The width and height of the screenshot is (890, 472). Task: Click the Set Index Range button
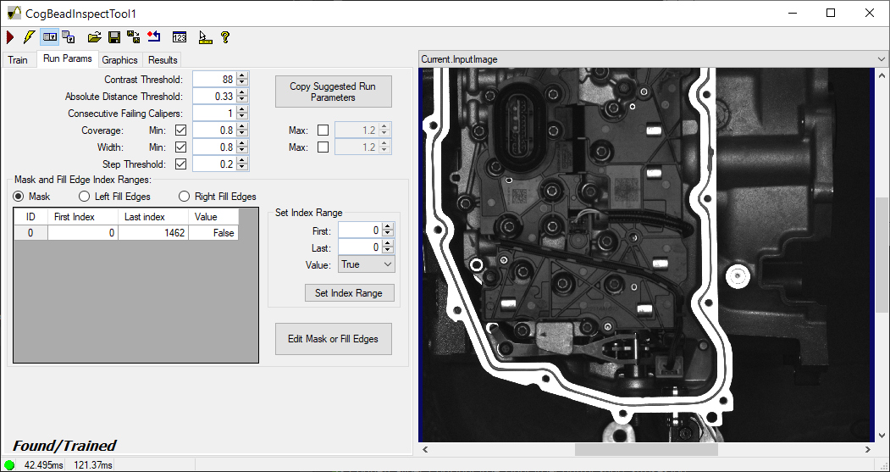(x=349, y=293)
